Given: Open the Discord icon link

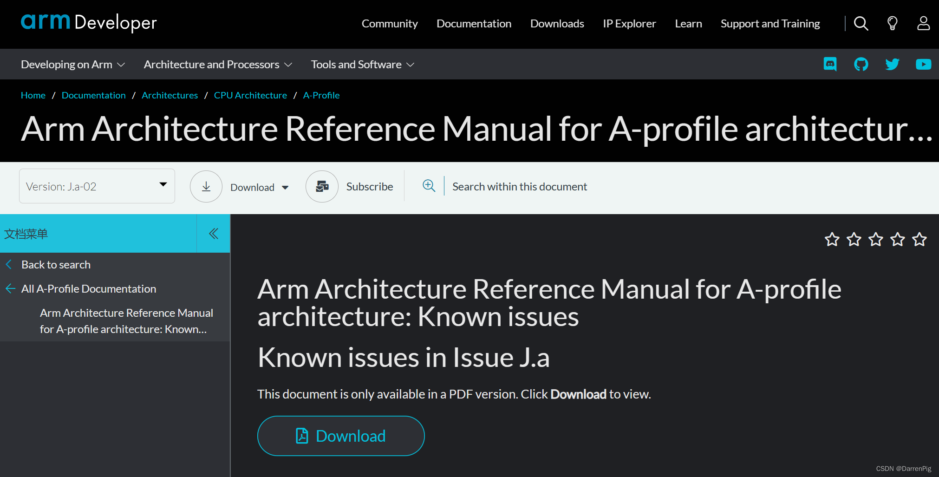Looking at the screenshot, I should [x=830, y=64].
